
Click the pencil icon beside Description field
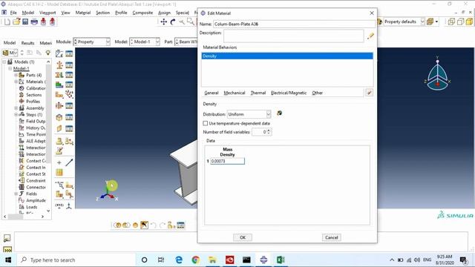coord(370,36)
